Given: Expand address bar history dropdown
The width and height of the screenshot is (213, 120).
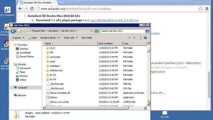Looking at the screenshot, I should (x=92, y=31).
